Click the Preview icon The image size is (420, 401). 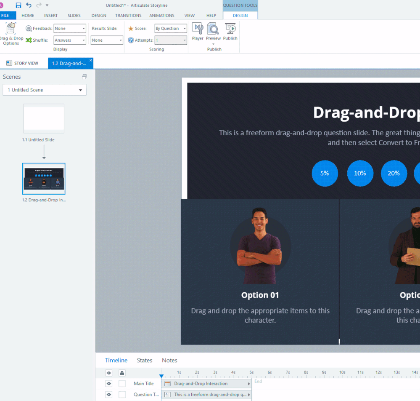coord(213,32)
